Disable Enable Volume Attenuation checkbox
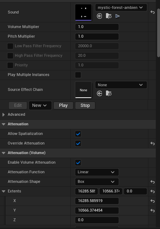Viewport: 160px width, 229px height. click(78, 163)
